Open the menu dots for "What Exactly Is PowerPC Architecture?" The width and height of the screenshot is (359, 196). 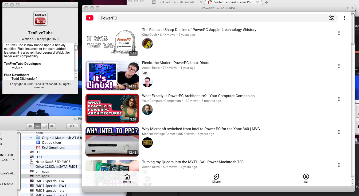click(x=339, y=99)
